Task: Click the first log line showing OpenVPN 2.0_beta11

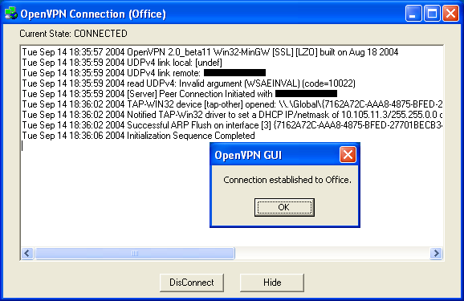Action: [x=210, y=52]
